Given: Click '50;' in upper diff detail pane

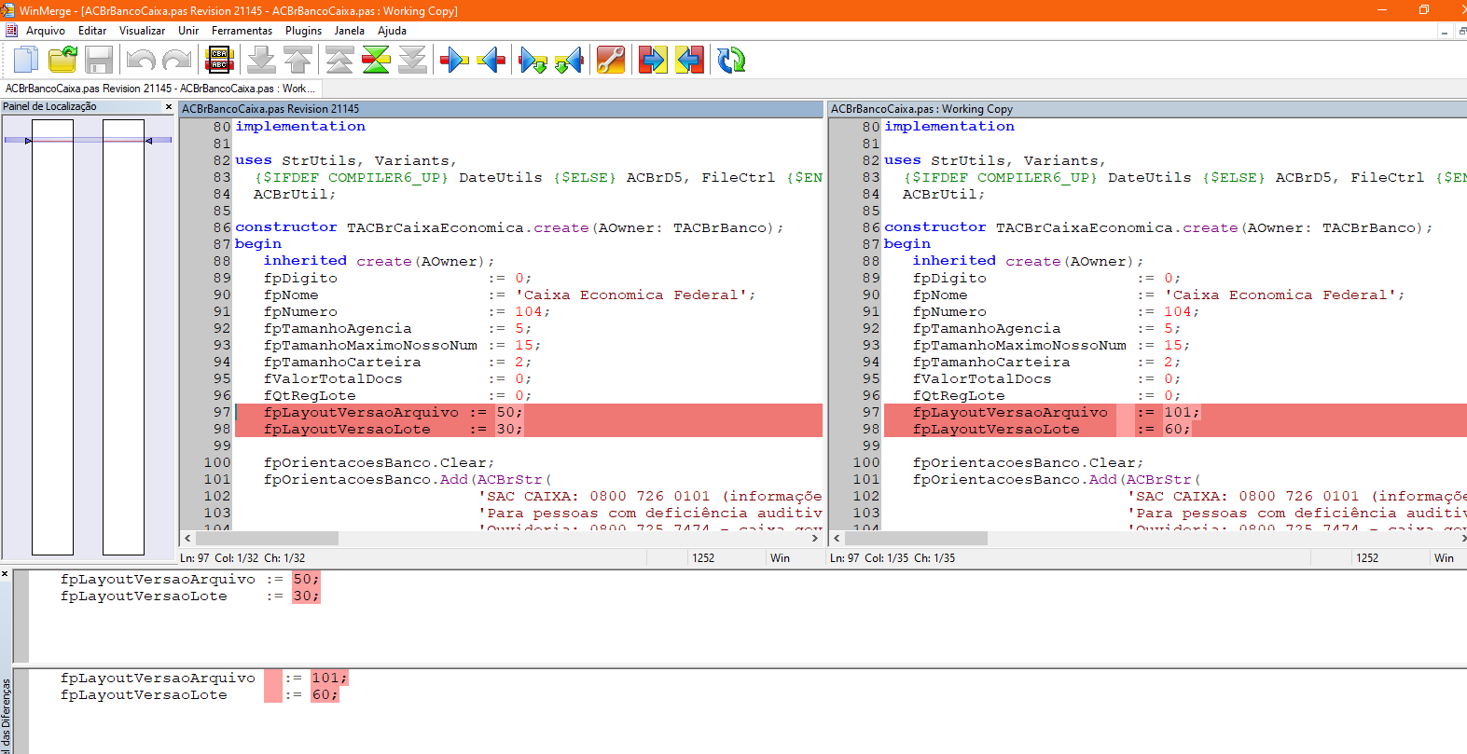Looking at the screenshot, I should pyautogui.click(x=306, y=580).
